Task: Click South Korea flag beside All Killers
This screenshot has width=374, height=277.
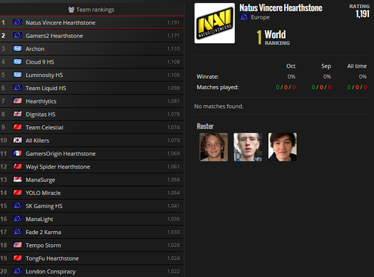Action: tap(18, 141)
